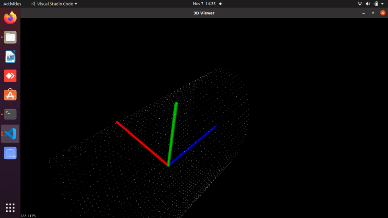Screen dimensions: 388x218
Task: Click the volume speaker icon
Action: pos(368,4)
